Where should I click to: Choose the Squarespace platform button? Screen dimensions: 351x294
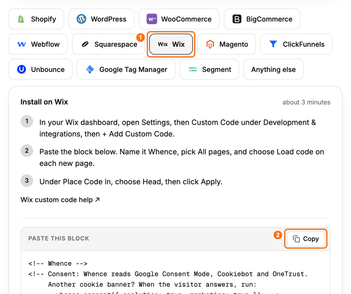[x=109, y=44]
